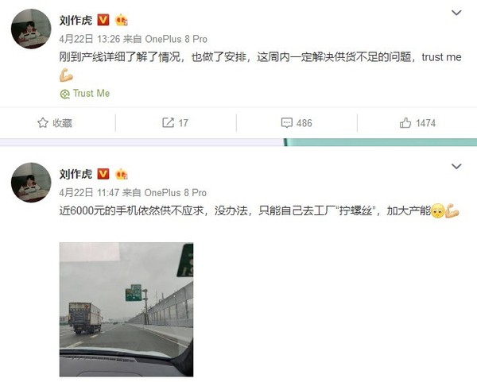Viewport: 477px width, 382px height.
Task: Open comments via speech bubble icon
Action: click(286, 123)
